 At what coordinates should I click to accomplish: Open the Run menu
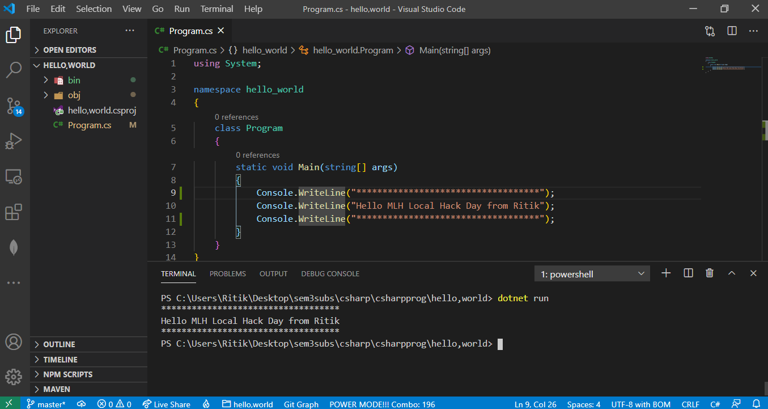pos(182,9)
